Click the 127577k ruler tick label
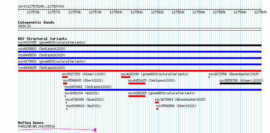 54,12
